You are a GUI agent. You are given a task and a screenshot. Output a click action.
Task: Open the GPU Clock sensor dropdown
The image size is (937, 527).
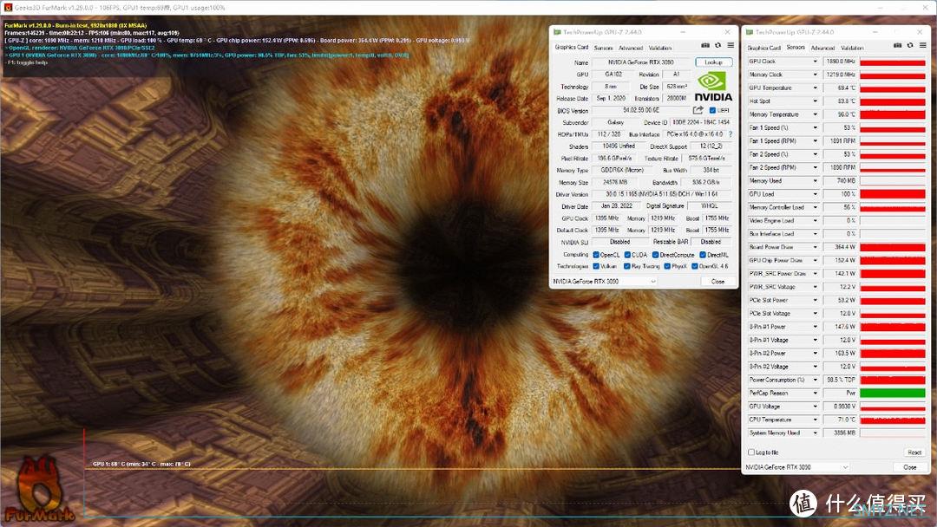click(x=815, y=62)
